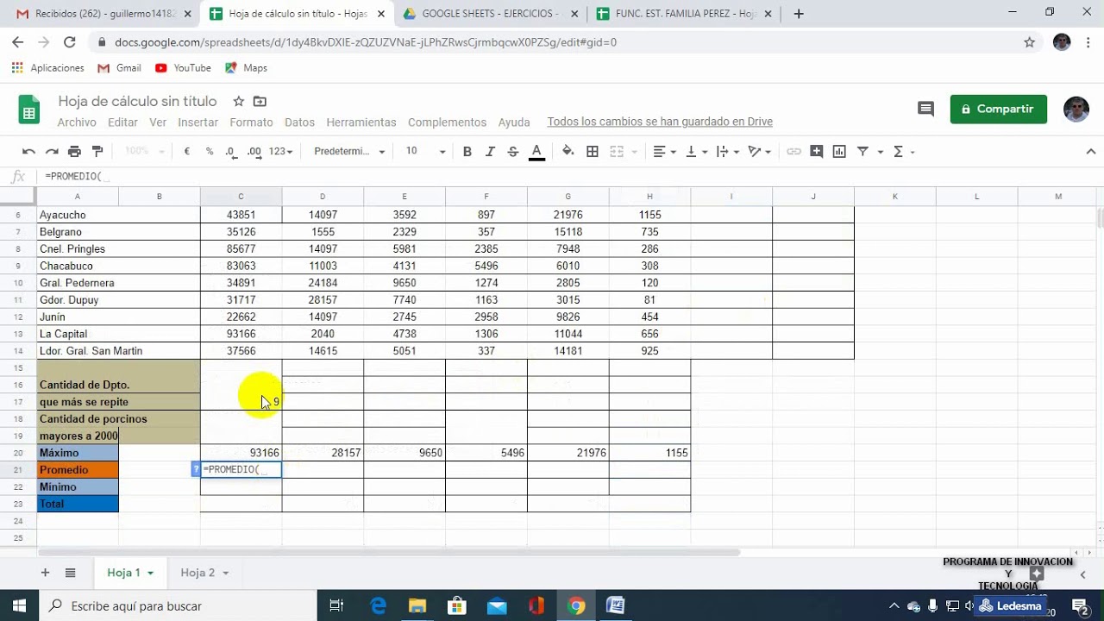Open the Complementos menu
Screen dimensions: 1104x621
coord(447,122)
